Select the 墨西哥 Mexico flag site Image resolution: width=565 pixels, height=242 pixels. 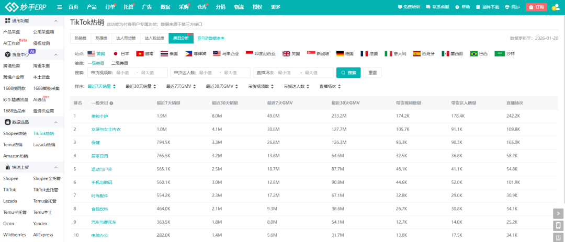(453, 54)
